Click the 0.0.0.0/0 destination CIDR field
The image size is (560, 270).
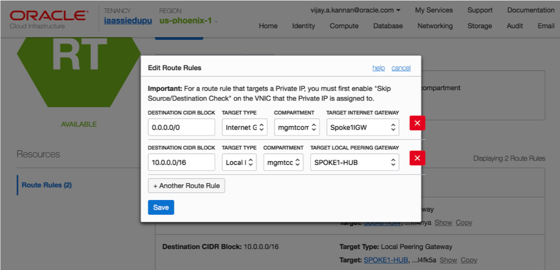[x=181, y=127]
